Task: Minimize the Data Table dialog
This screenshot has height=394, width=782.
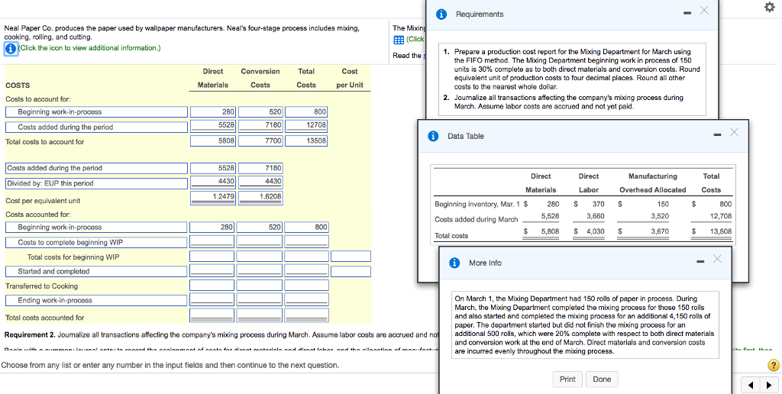Action: click(716, 134)
